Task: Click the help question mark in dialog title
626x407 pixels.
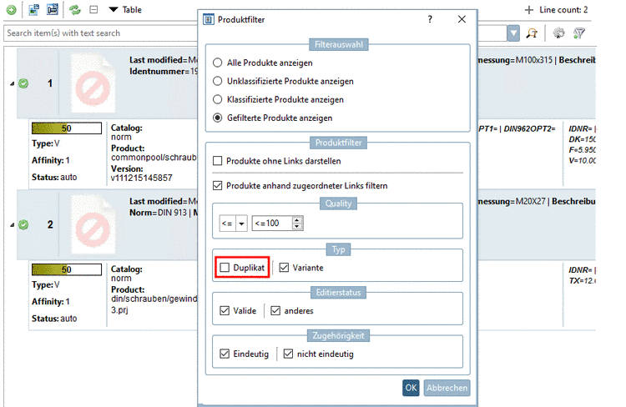Action: [430, 19]
